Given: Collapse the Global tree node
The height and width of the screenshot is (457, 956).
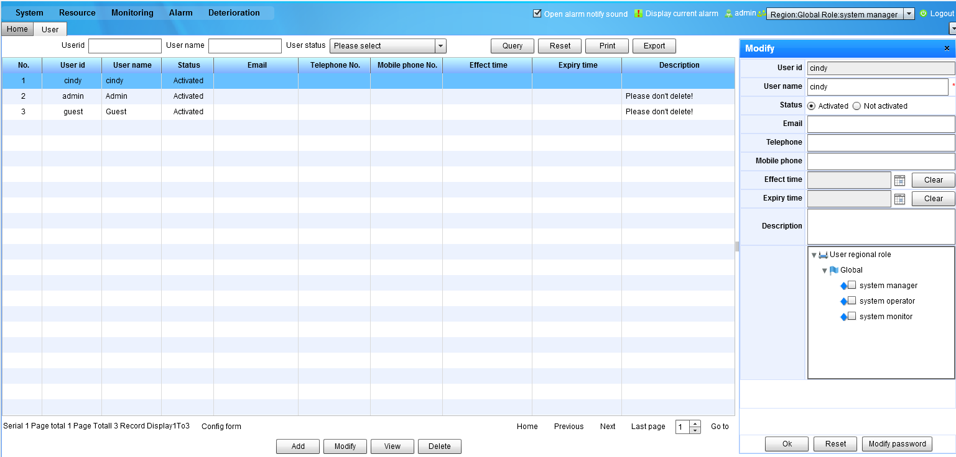Looking at the screenshot, I should point(825,271).
